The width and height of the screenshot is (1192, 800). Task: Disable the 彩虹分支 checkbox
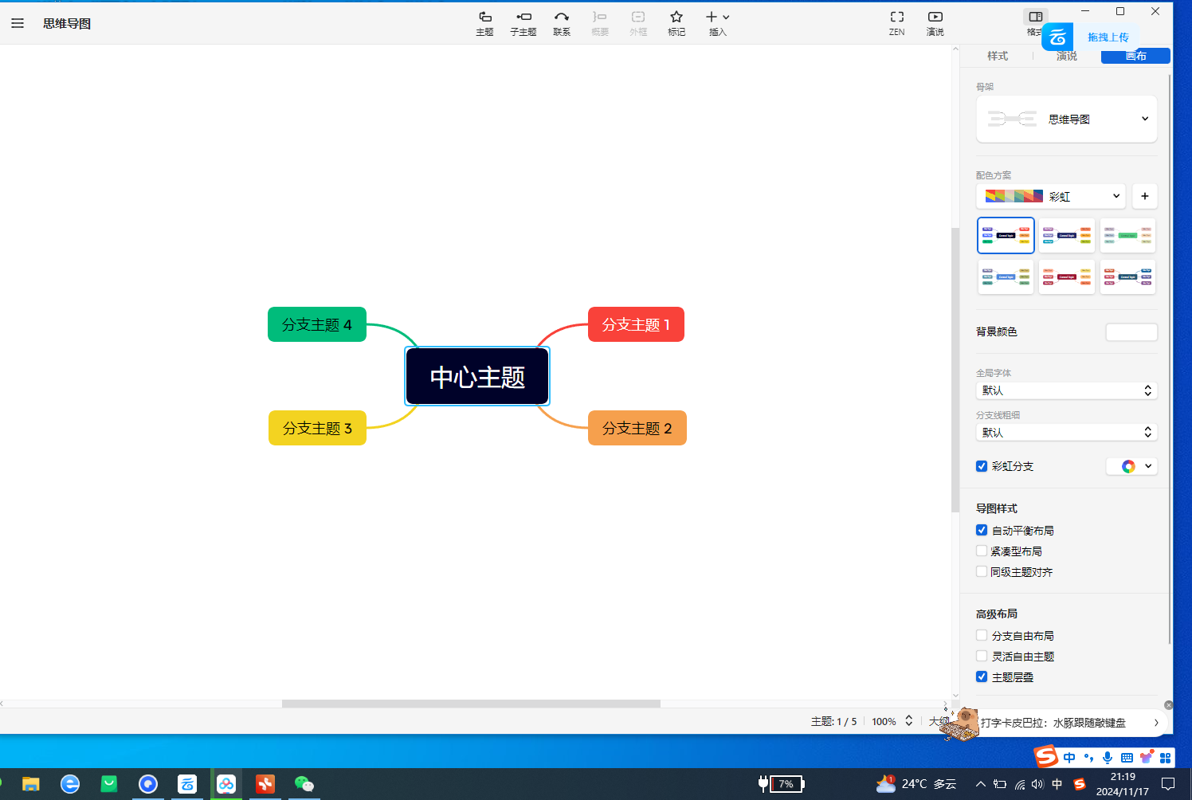tap(981, 466)
